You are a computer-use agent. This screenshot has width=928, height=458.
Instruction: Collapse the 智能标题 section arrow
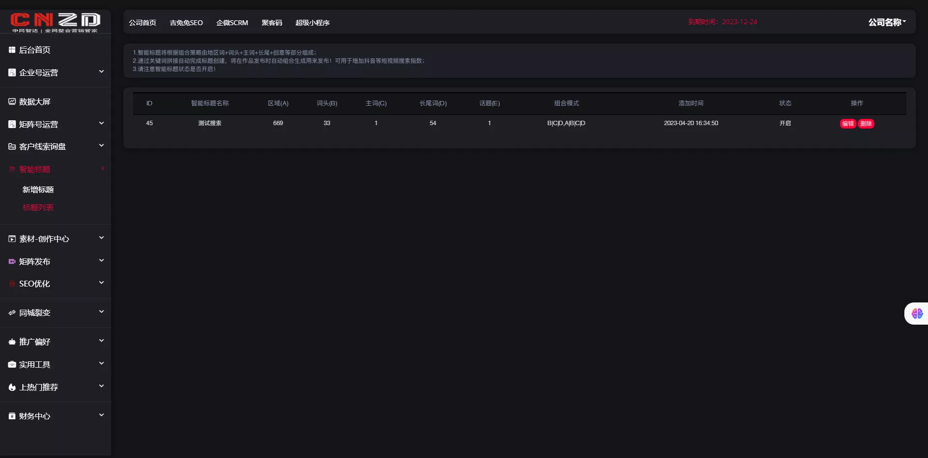tap(102, 168)
